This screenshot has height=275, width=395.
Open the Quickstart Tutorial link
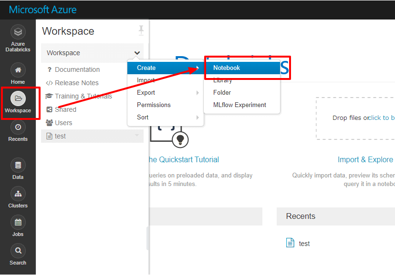pos(184,160)
